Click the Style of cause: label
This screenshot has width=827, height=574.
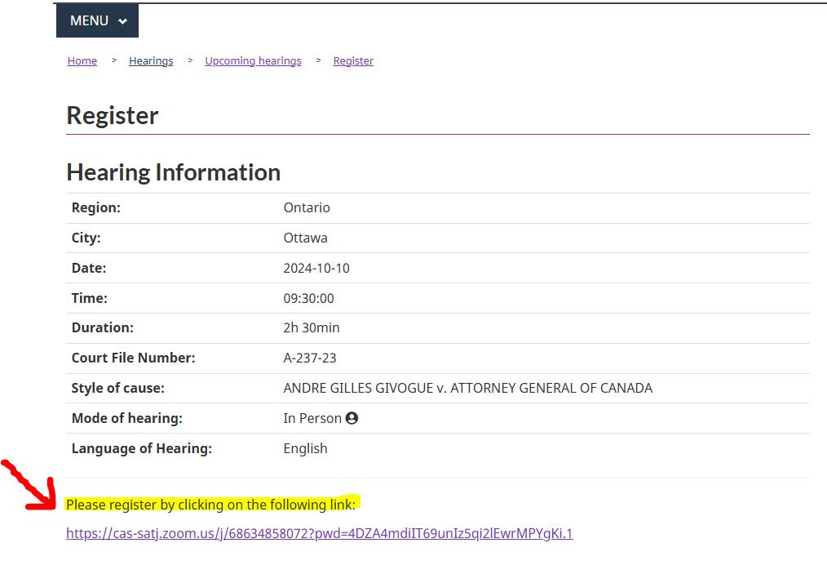coord(118,388)
